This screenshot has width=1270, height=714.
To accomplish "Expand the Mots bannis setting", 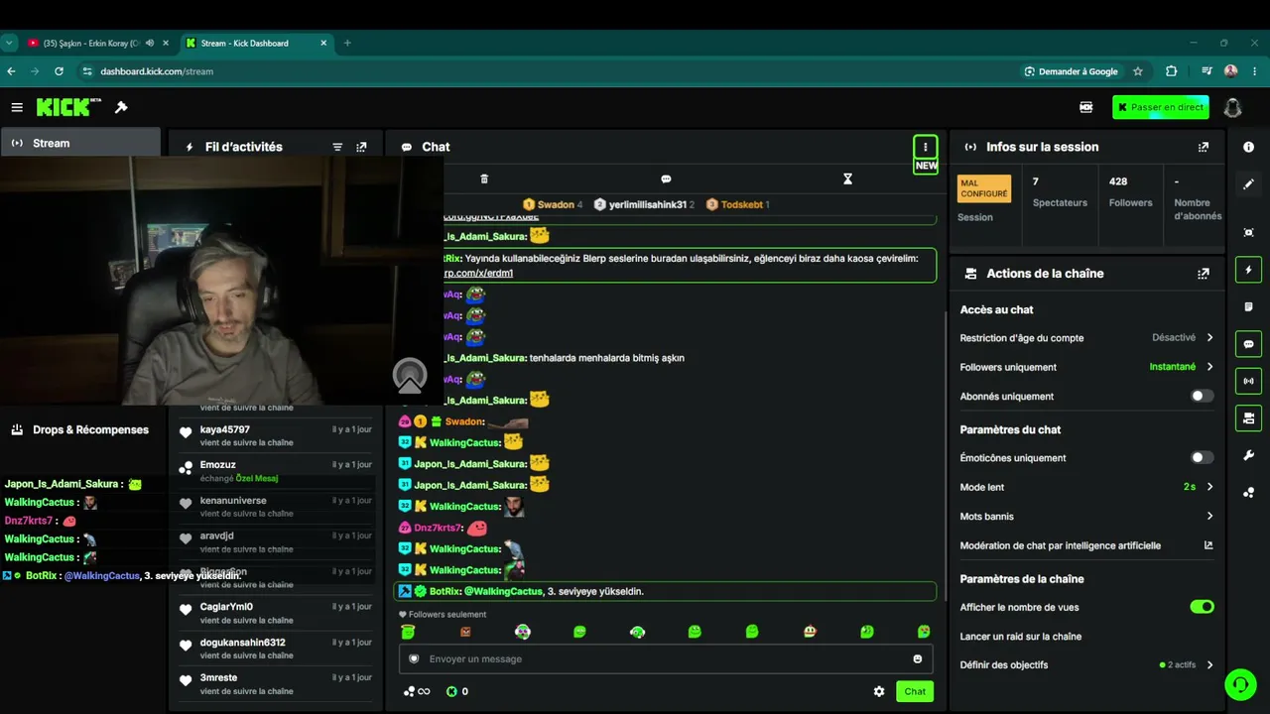I will click(1086, 516).
